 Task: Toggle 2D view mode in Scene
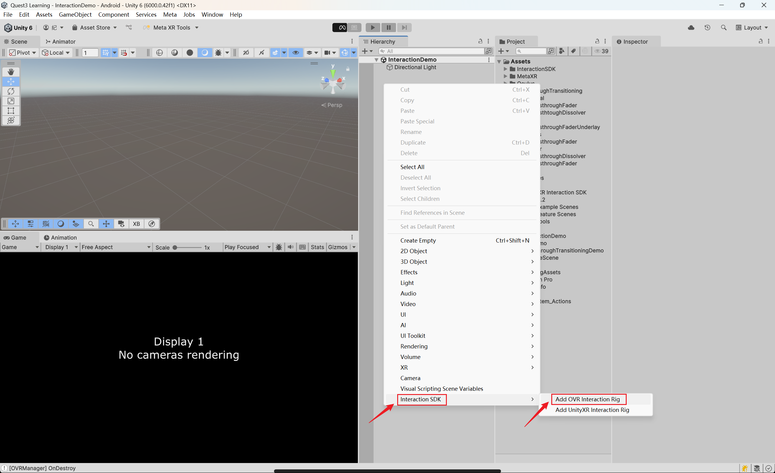[246, 53]
